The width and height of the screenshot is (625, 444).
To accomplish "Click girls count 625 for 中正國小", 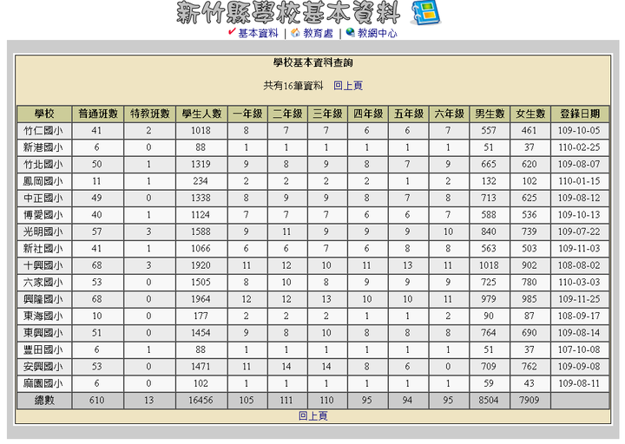I will [530, 199].
